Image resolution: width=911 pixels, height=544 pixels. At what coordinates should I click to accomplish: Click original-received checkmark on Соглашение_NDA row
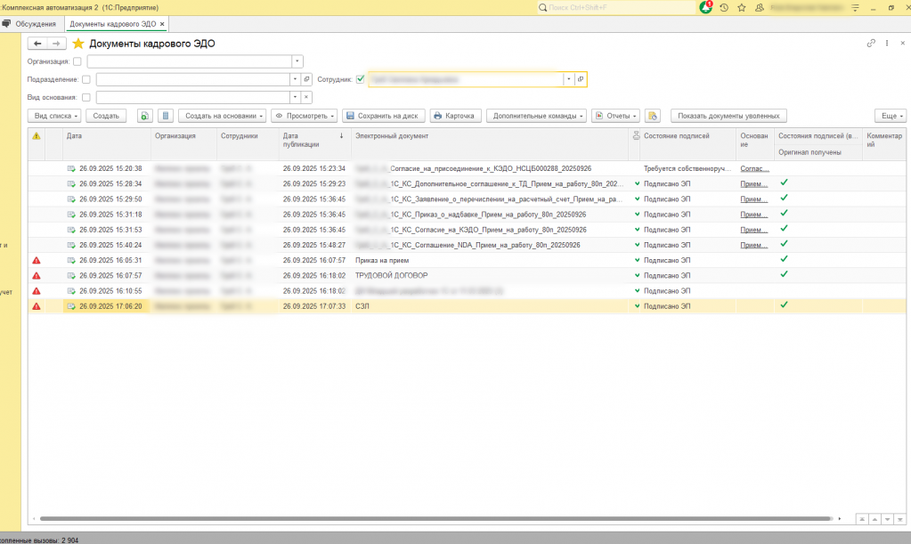coord(784,244)
